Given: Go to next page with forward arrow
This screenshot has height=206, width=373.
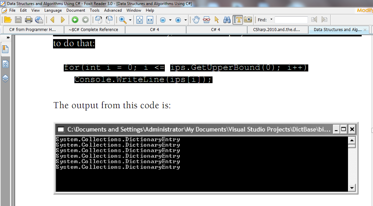Looking at the screenshot, I should click(x=63, y=20).
